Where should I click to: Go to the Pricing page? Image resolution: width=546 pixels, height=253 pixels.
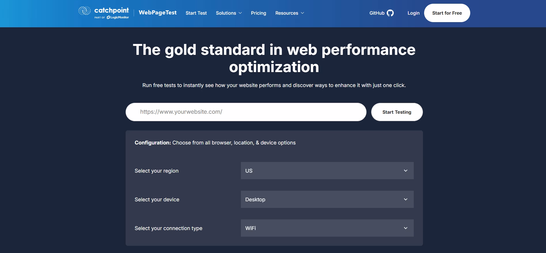click(x=258, y=13)
